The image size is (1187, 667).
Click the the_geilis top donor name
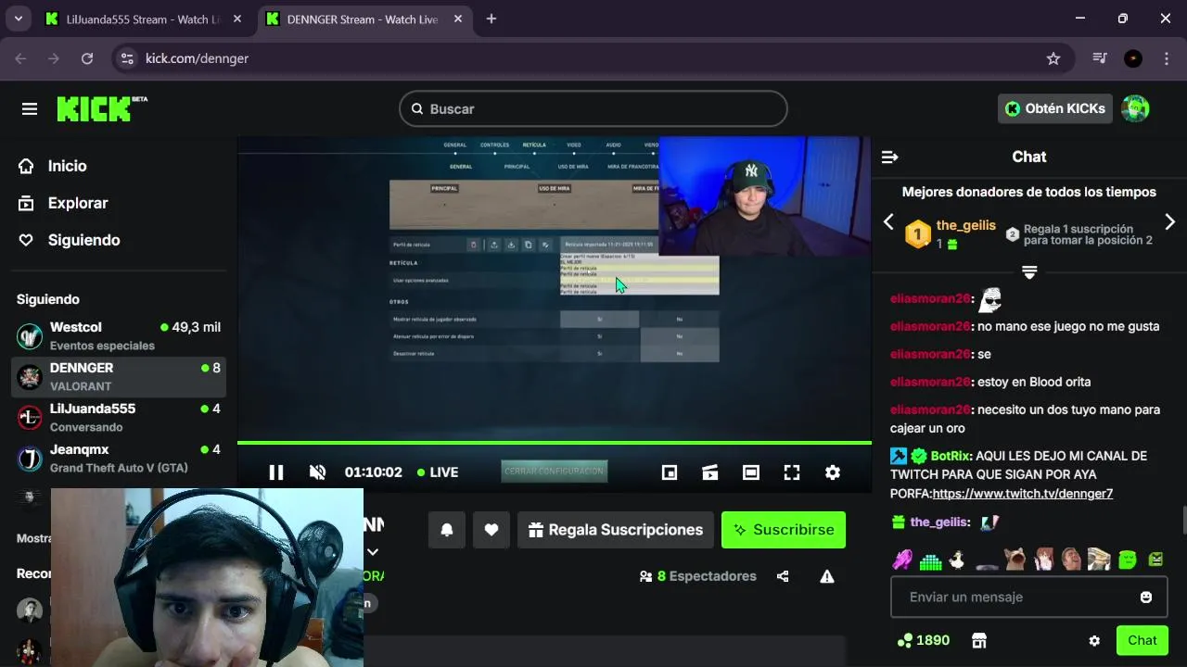[966, 225]
